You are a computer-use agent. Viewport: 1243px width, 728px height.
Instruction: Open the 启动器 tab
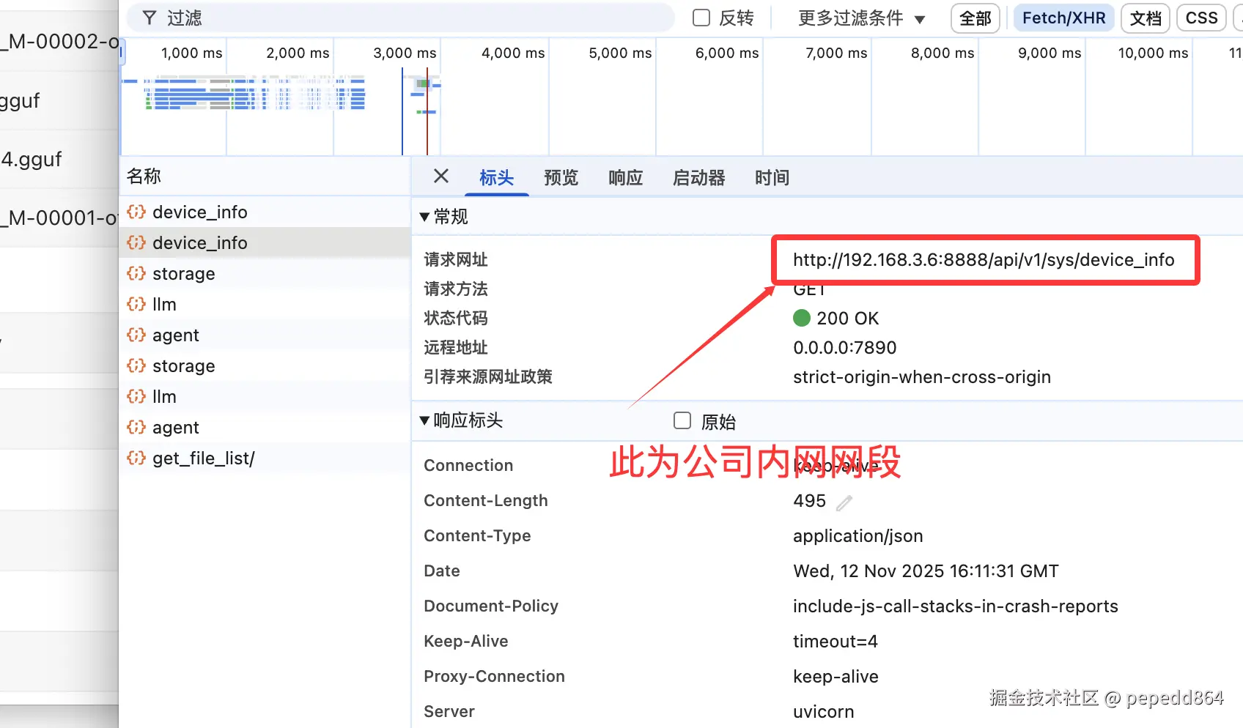click(699, 178)
